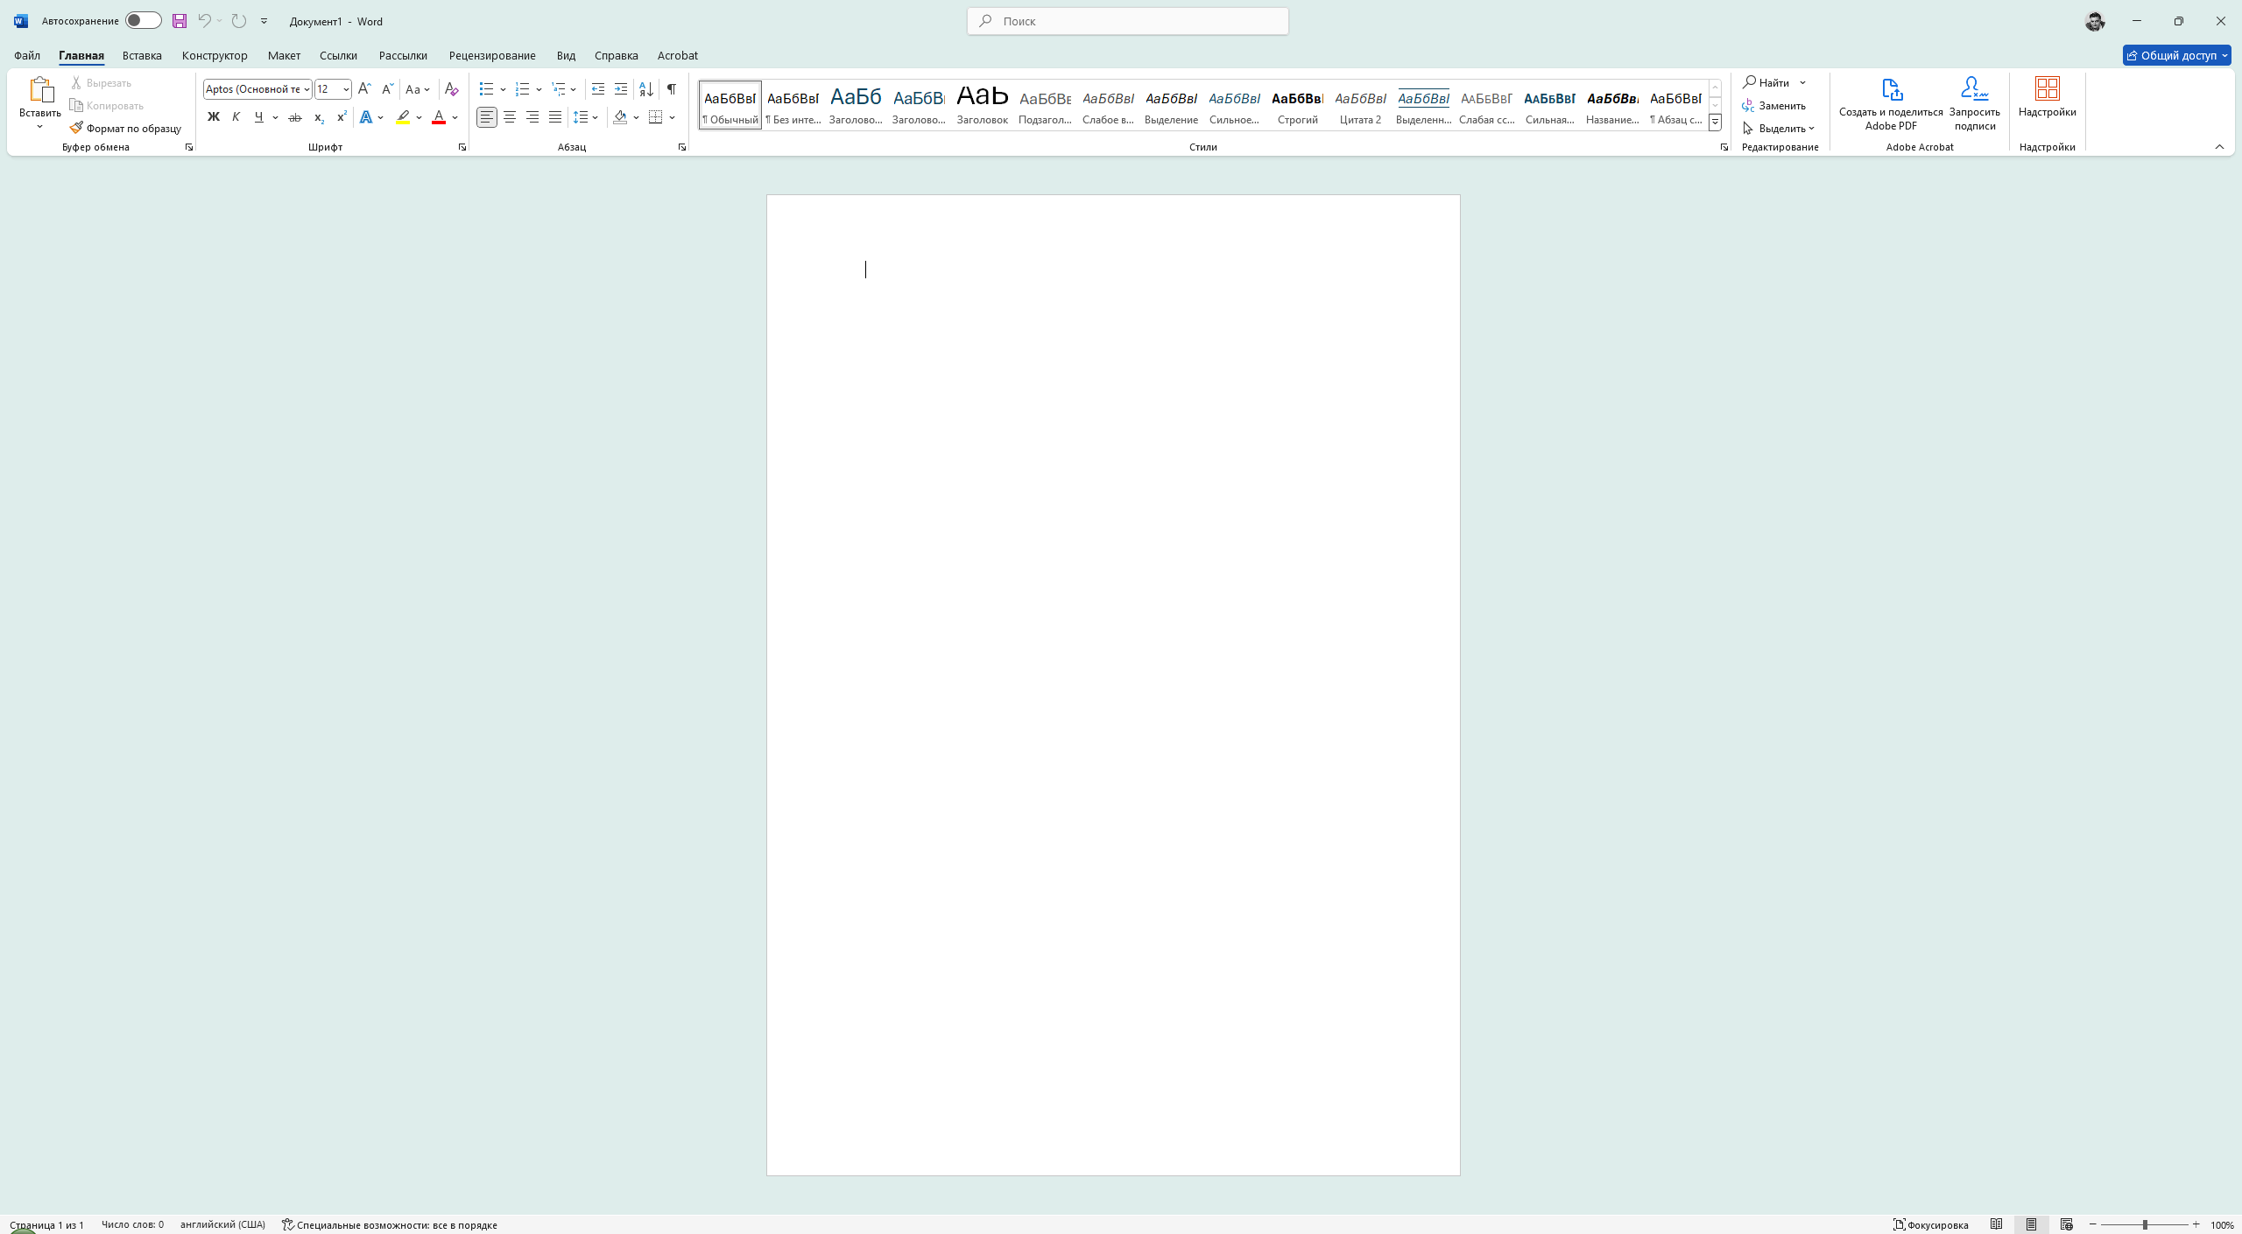Toggle center alignment button
2242x1234 pixels.
pyautogui.click(x=509, y=117)
